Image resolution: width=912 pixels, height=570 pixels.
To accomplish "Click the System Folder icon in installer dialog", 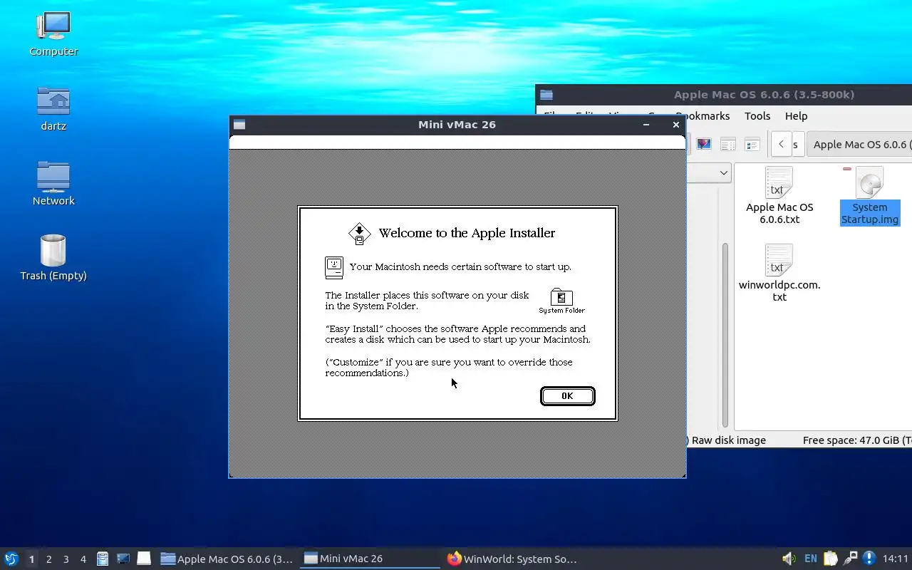I will (x=561, y=300).
